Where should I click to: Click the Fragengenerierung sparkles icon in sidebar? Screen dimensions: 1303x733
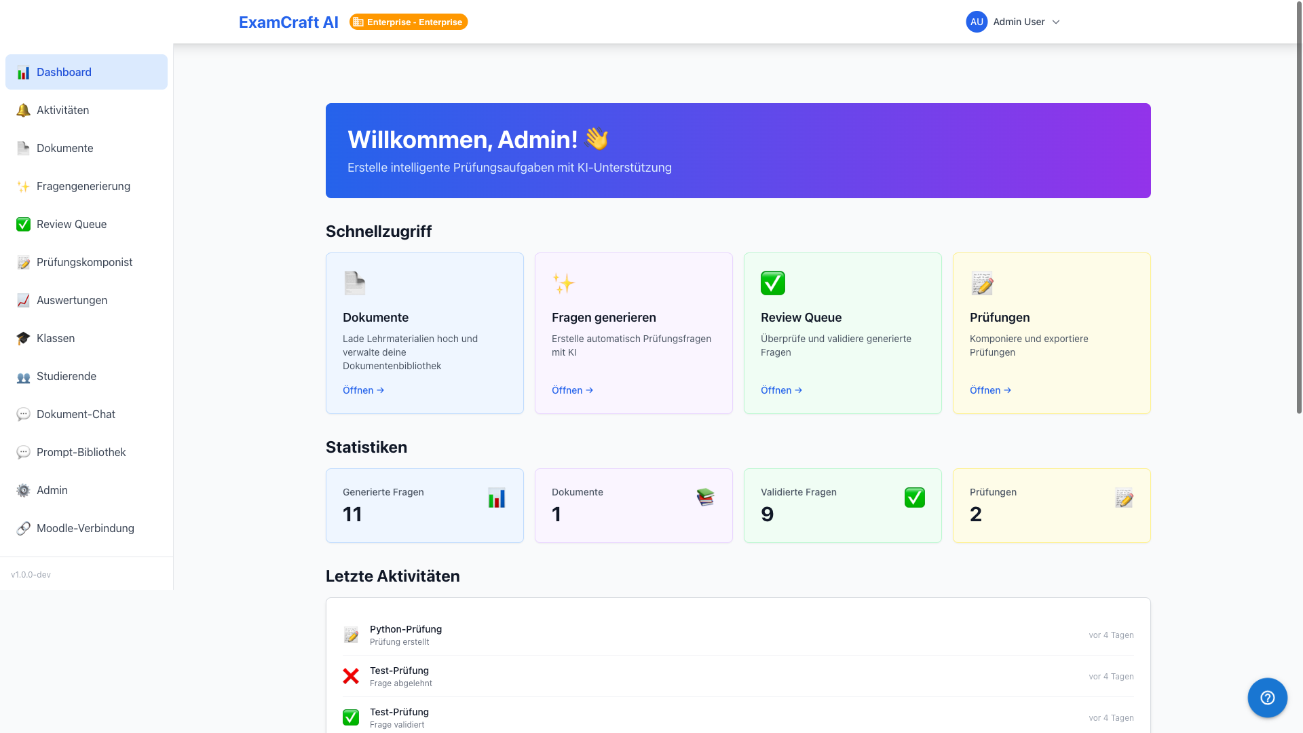pyautogui.click(x=23, y=187)
